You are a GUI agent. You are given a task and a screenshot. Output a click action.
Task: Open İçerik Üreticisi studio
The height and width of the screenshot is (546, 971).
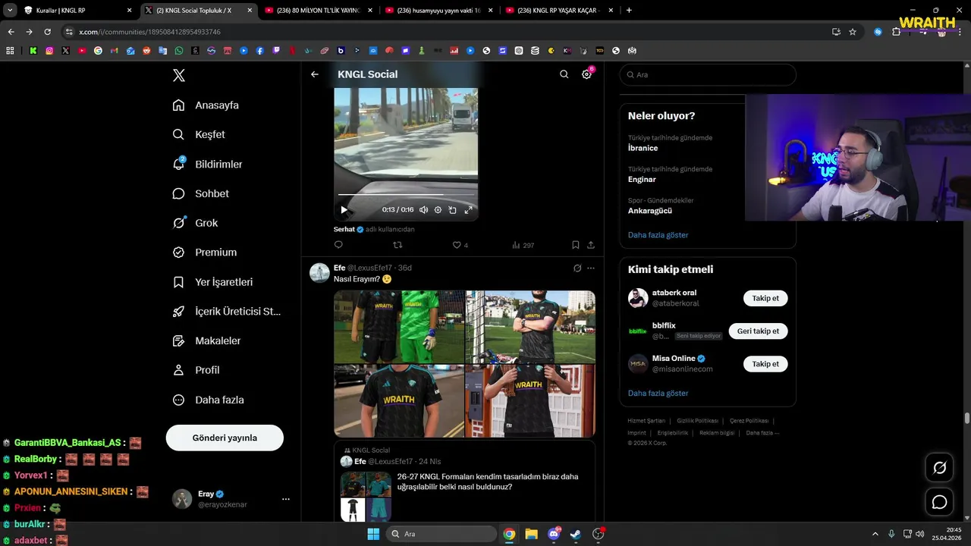point(226,312)
